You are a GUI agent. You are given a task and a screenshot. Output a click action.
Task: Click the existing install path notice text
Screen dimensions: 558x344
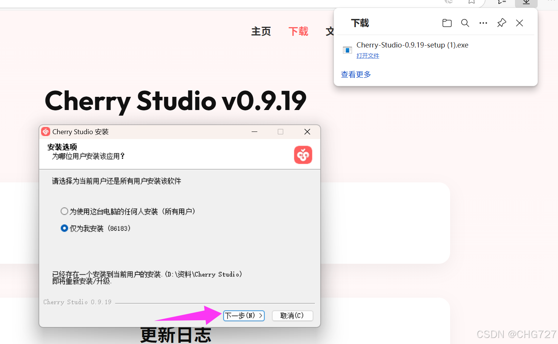coord(147,278)
